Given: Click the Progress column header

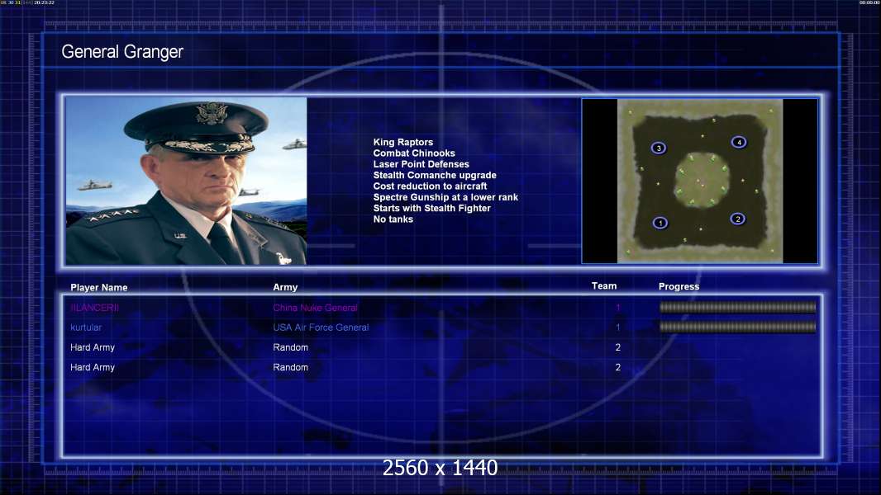Looking at the screenshot, I should (x=679, y=286).
